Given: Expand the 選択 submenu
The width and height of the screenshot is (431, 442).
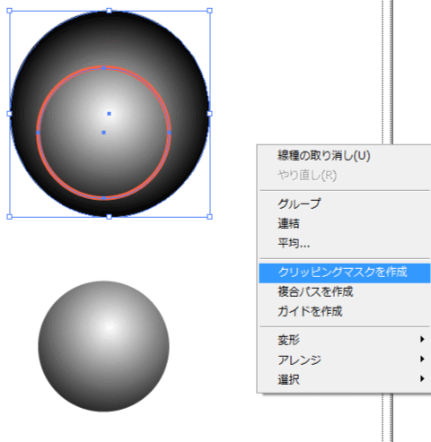Looking at the screenshot, I should [x=344, y=379].
